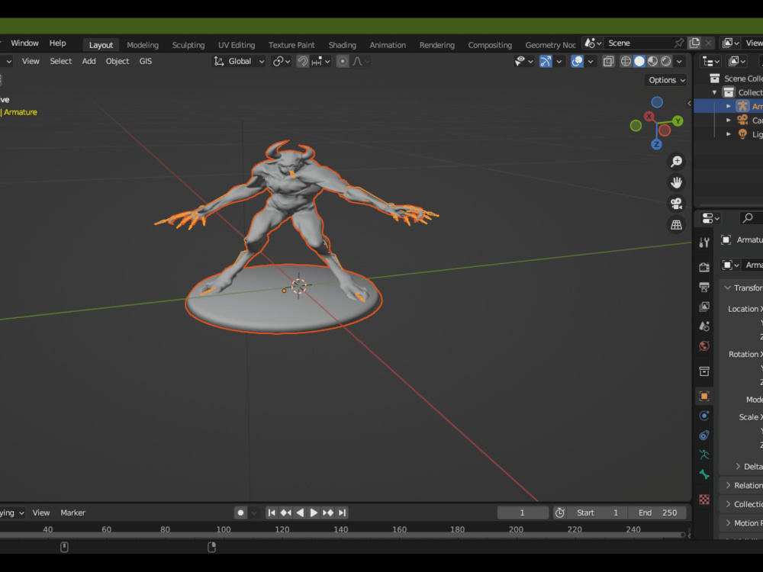Switch perspective/orthographic with grid icon
This screenshot has height=572, width=763.
[x=676, y=225]
